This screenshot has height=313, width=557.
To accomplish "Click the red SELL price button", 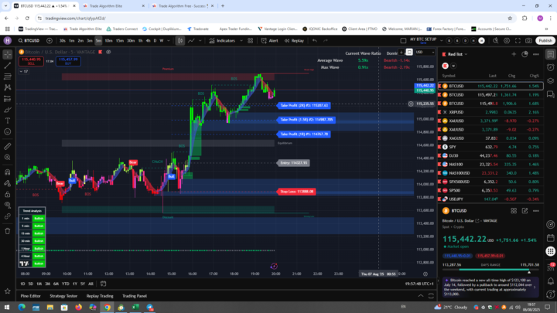I will (x=31, y=61).
